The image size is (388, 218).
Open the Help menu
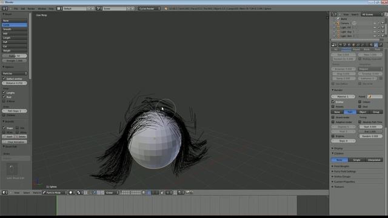pos(51,8)
